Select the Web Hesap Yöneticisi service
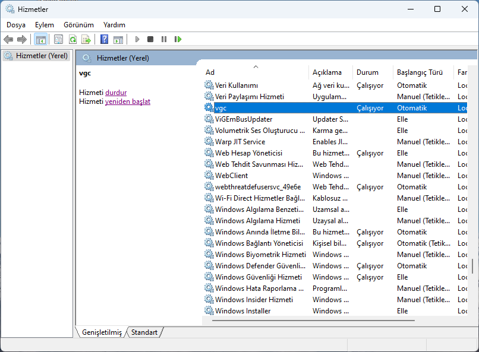This screenshot has width=479, height=352. (335, 153)
